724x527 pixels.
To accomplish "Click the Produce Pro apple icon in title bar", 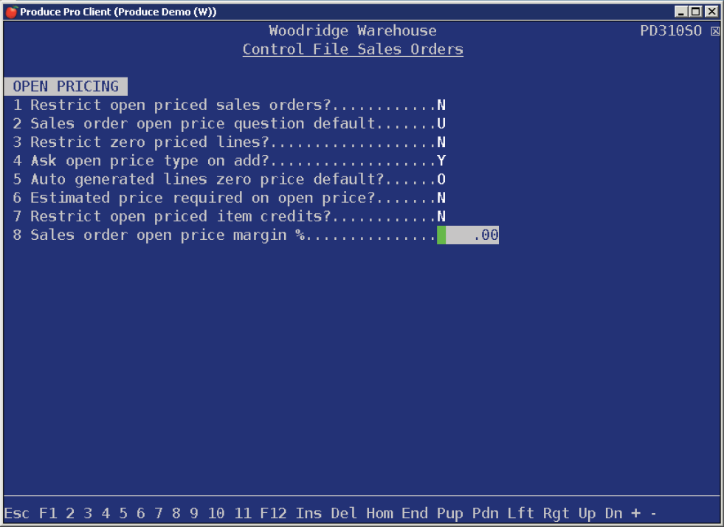I will pos(10,12).
